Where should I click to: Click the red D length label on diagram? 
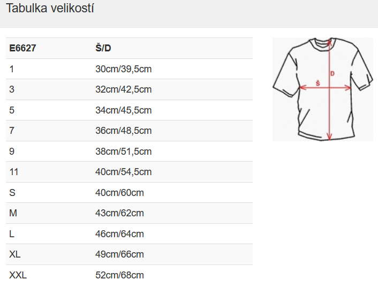point(332,73)
